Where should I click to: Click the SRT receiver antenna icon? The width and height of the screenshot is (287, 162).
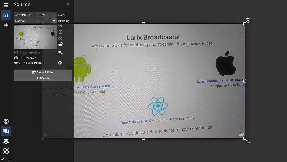16,58
